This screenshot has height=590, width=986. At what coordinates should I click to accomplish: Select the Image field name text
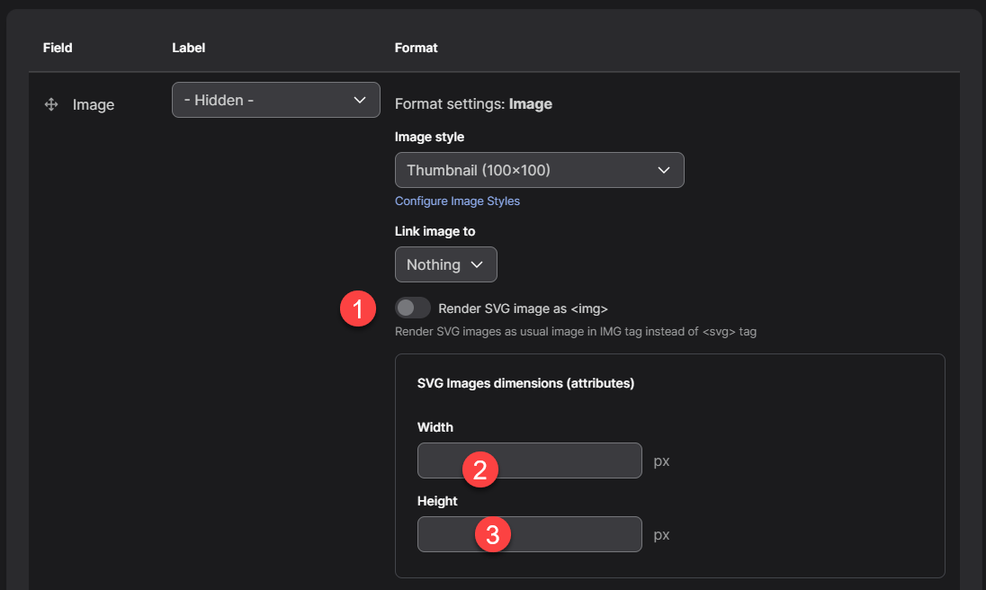[94, 105]
